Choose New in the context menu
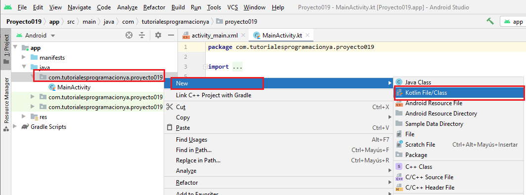This screenshot has height=195, width=526. pos(278,83)
